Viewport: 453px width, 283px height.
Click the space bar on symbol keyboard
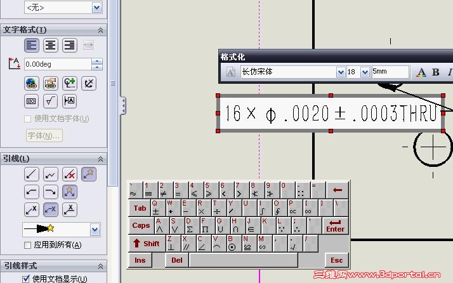pyautogui.click(x=244, y=260)
